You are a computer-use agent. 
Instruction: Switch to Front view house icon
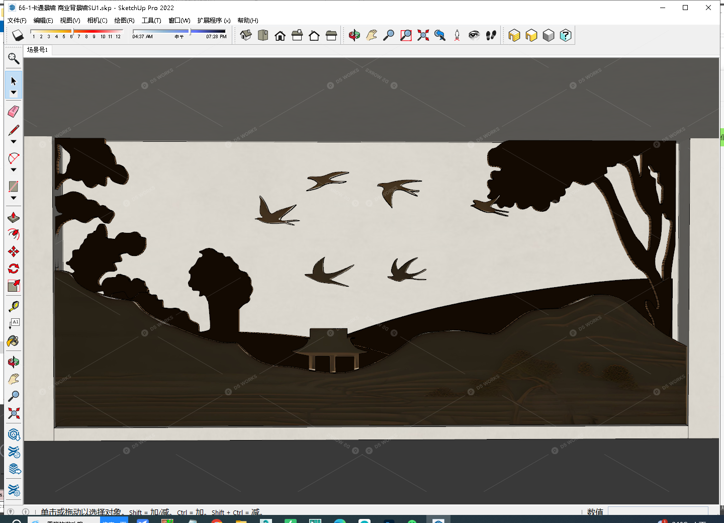[x=280, y=35]
